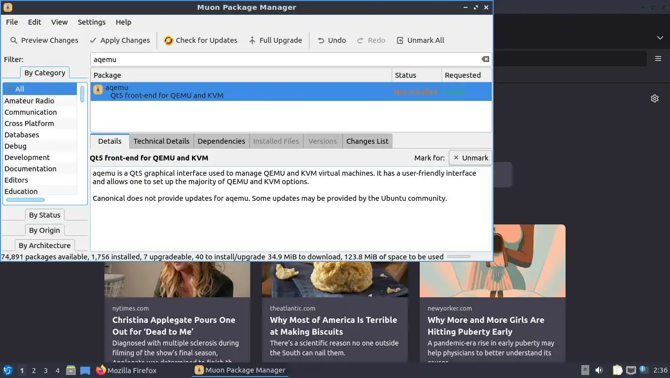670x378 pixels.
Task: Select the Cross Platform category
Action: tap(40, 124)
